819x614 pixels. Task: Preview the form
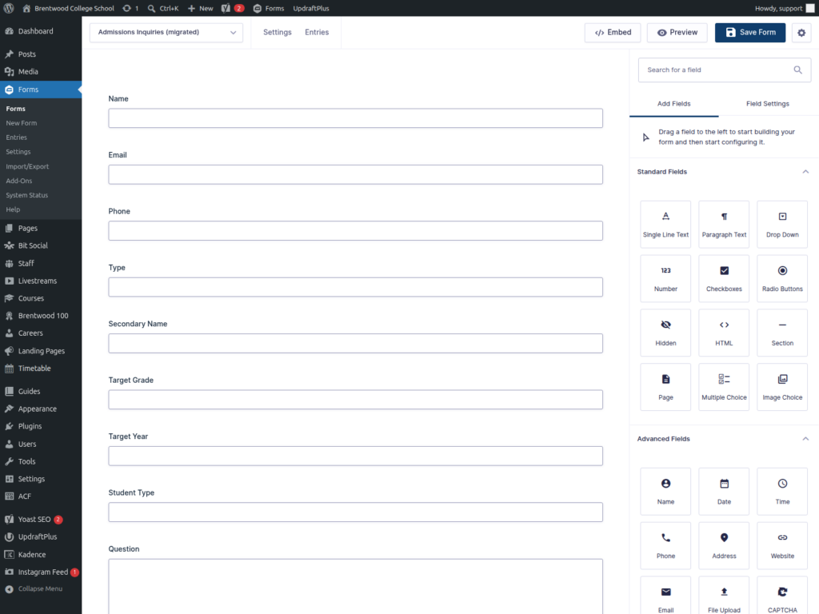pos(677,32)
